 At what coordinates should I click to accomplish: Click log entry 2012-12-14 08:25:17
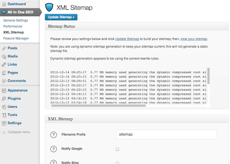click(128, 72)
